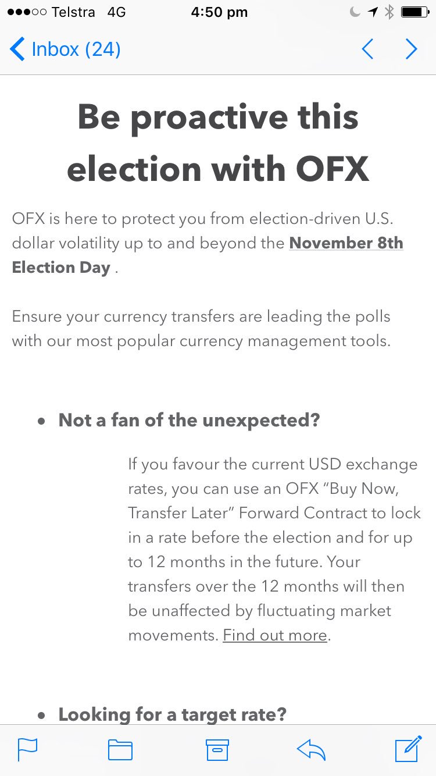
Task: Tap the move to folder icon
Action: point(120,750)
